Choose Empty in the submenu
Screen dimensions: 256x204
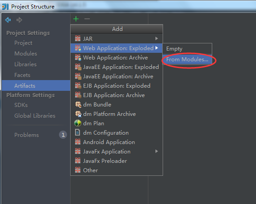tap(187, 49)
